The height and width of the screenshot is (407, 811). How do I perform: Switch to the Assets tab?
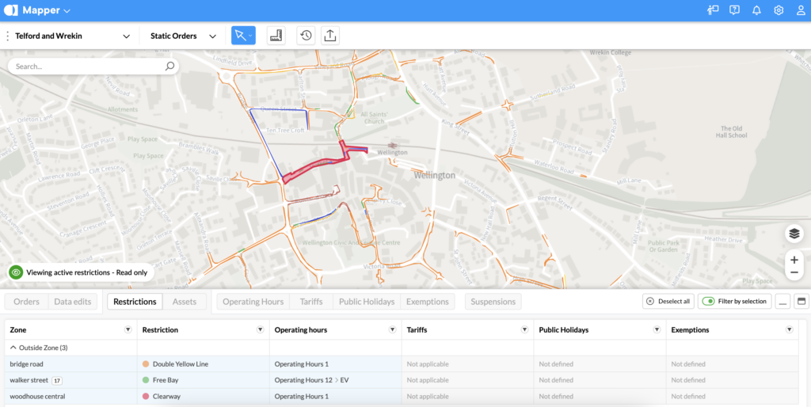point(185,302)
